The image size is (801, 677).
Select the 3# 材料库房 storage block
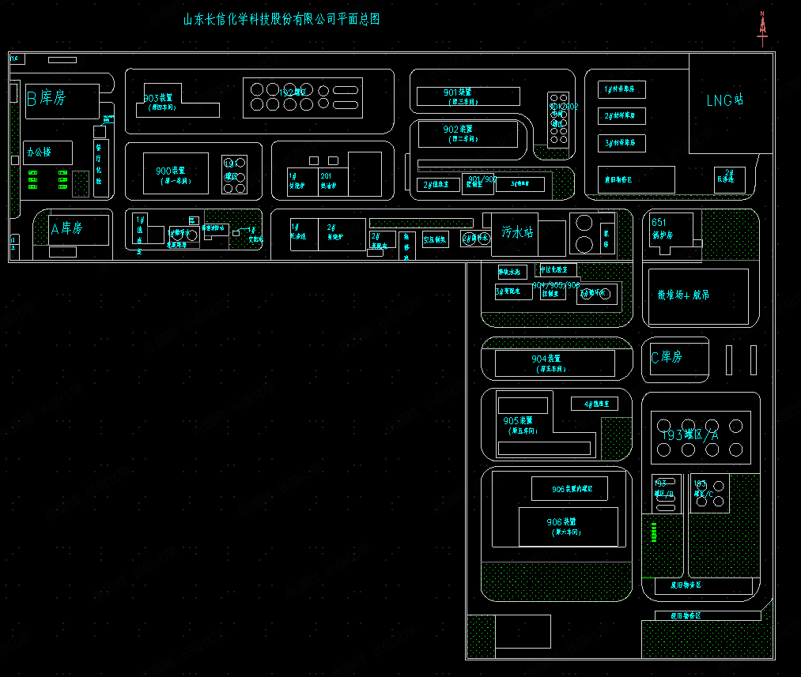click(x=622, y=143)
